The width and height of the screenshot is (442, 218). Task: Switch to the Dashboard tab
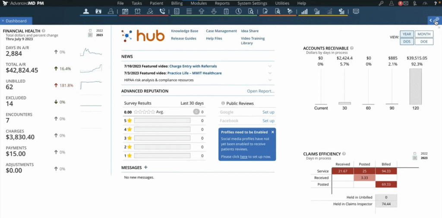tap(16, 21)
